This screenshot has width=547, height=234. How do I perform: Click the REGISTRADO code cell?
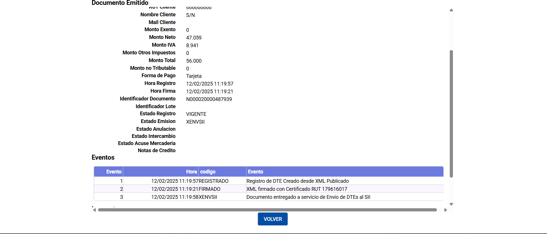pyautogui.click(x=214, y=181)
